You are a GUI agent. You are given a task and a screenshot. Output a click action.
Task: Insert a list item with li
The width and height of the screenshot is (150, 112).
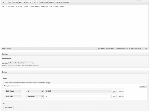pyautogui.click(x=37, y=2)
